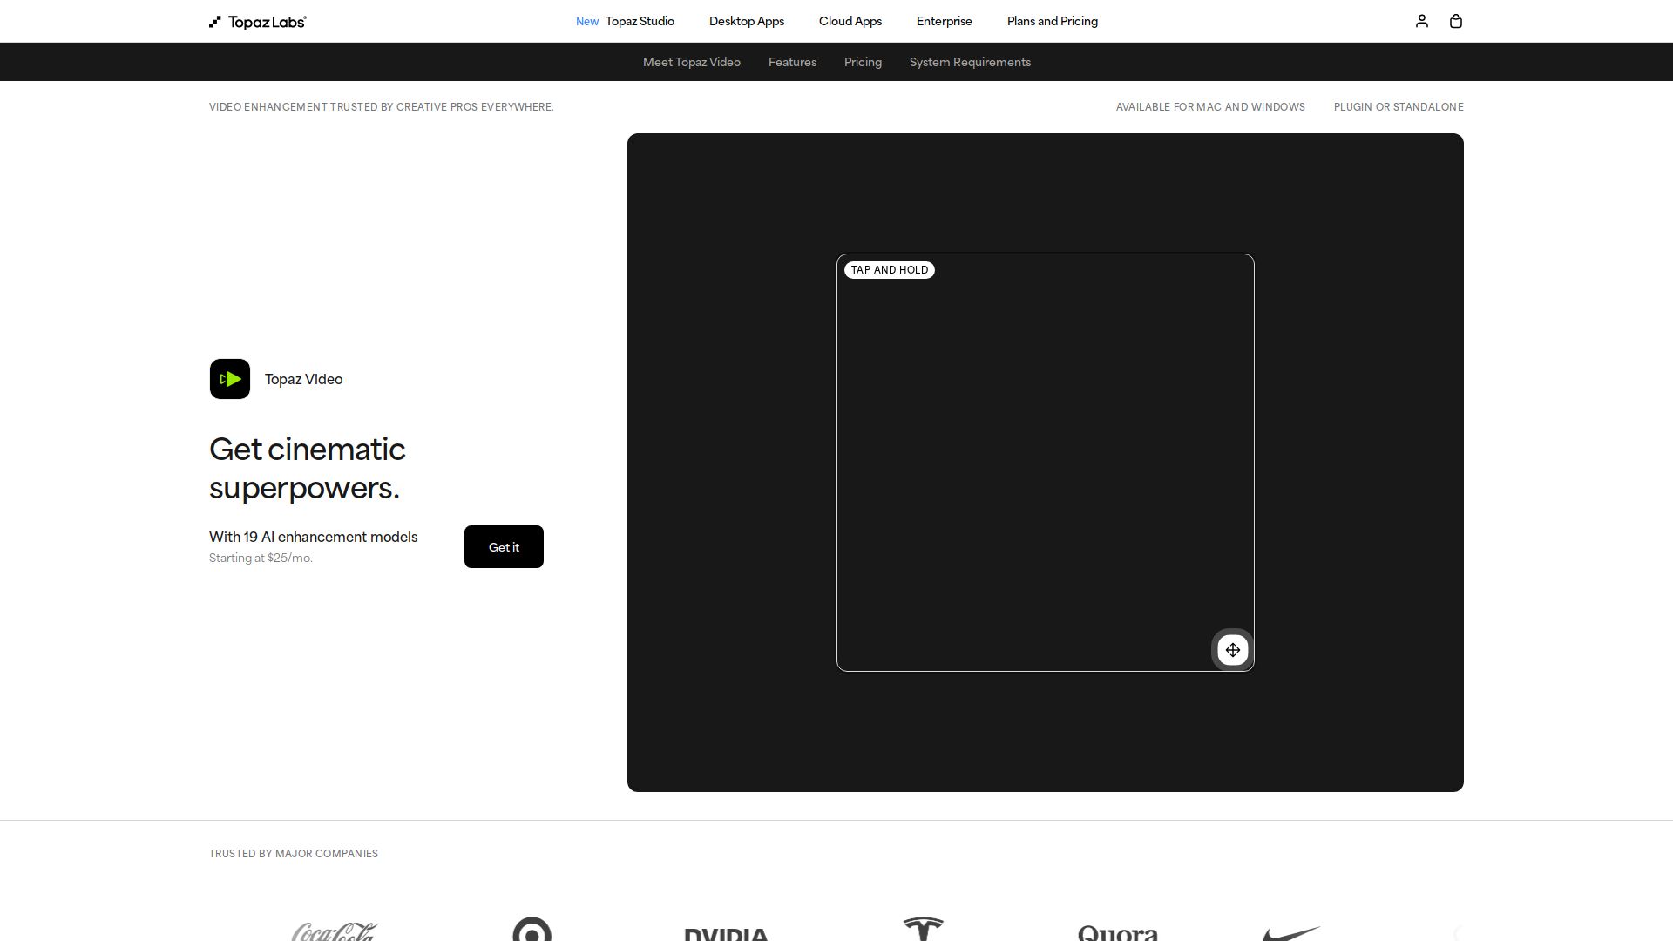Screen dimensions: 1673x941
Task: Open the Desktop Apps menu
Action: click(x=746, y=21)
